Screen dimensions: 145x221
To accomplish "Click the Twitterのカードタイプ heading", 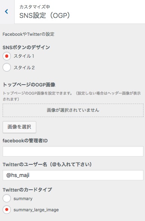I will [x=27, y=190].
